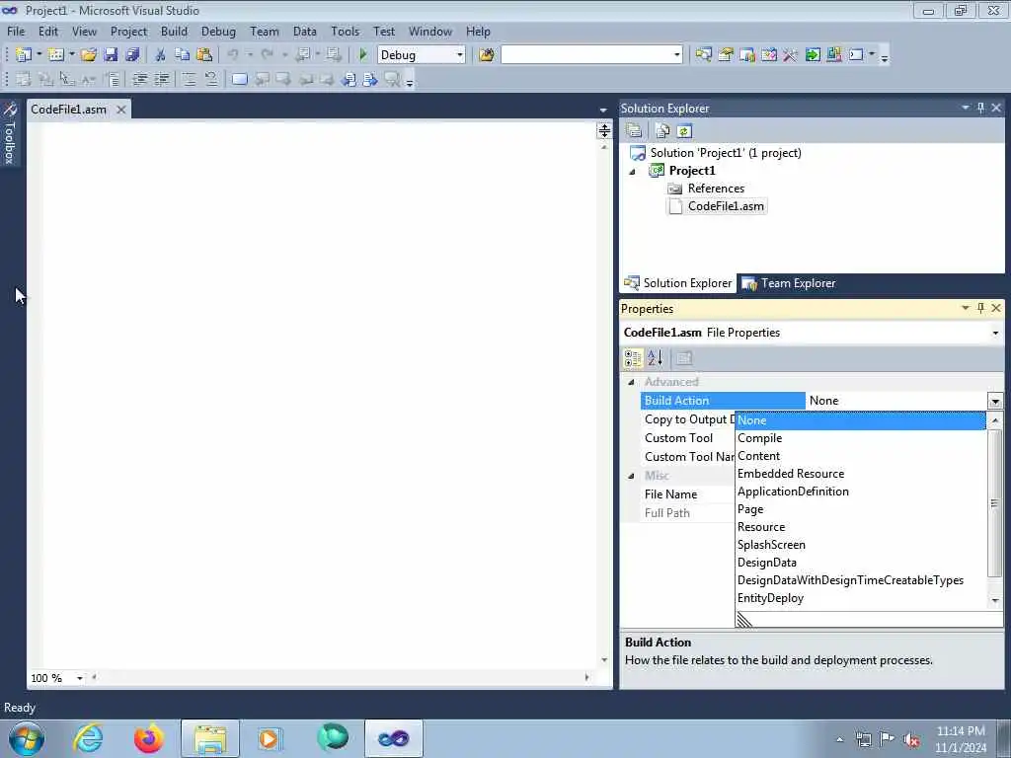
Task: Collapse the Misc property category
Action: pos(631,476)
